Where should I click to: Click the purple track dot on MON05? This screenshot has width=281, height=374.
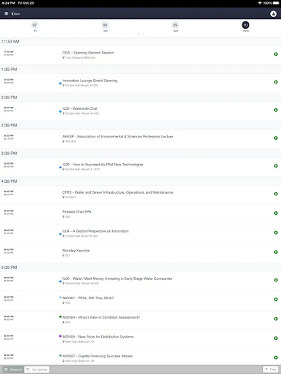point(60,336)
